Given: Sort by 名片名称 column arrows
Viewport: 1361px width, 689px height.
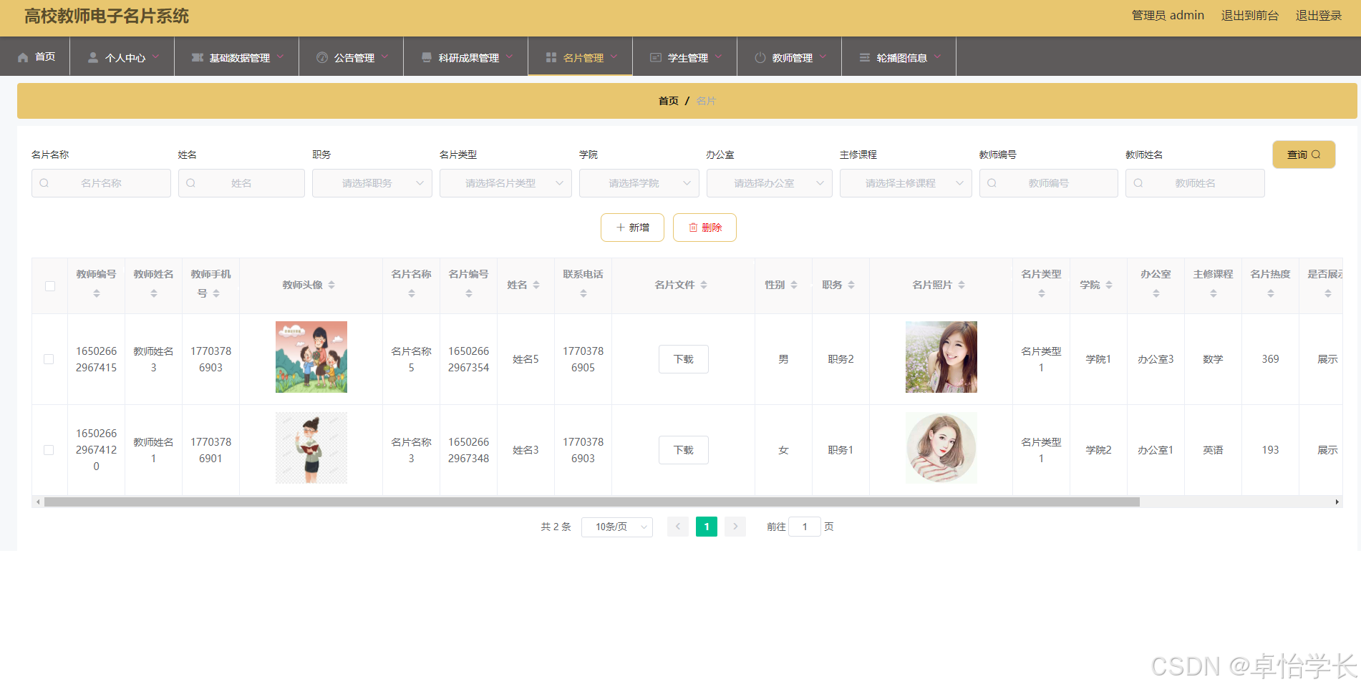Looking at the screenshot, I should (412, 293).
